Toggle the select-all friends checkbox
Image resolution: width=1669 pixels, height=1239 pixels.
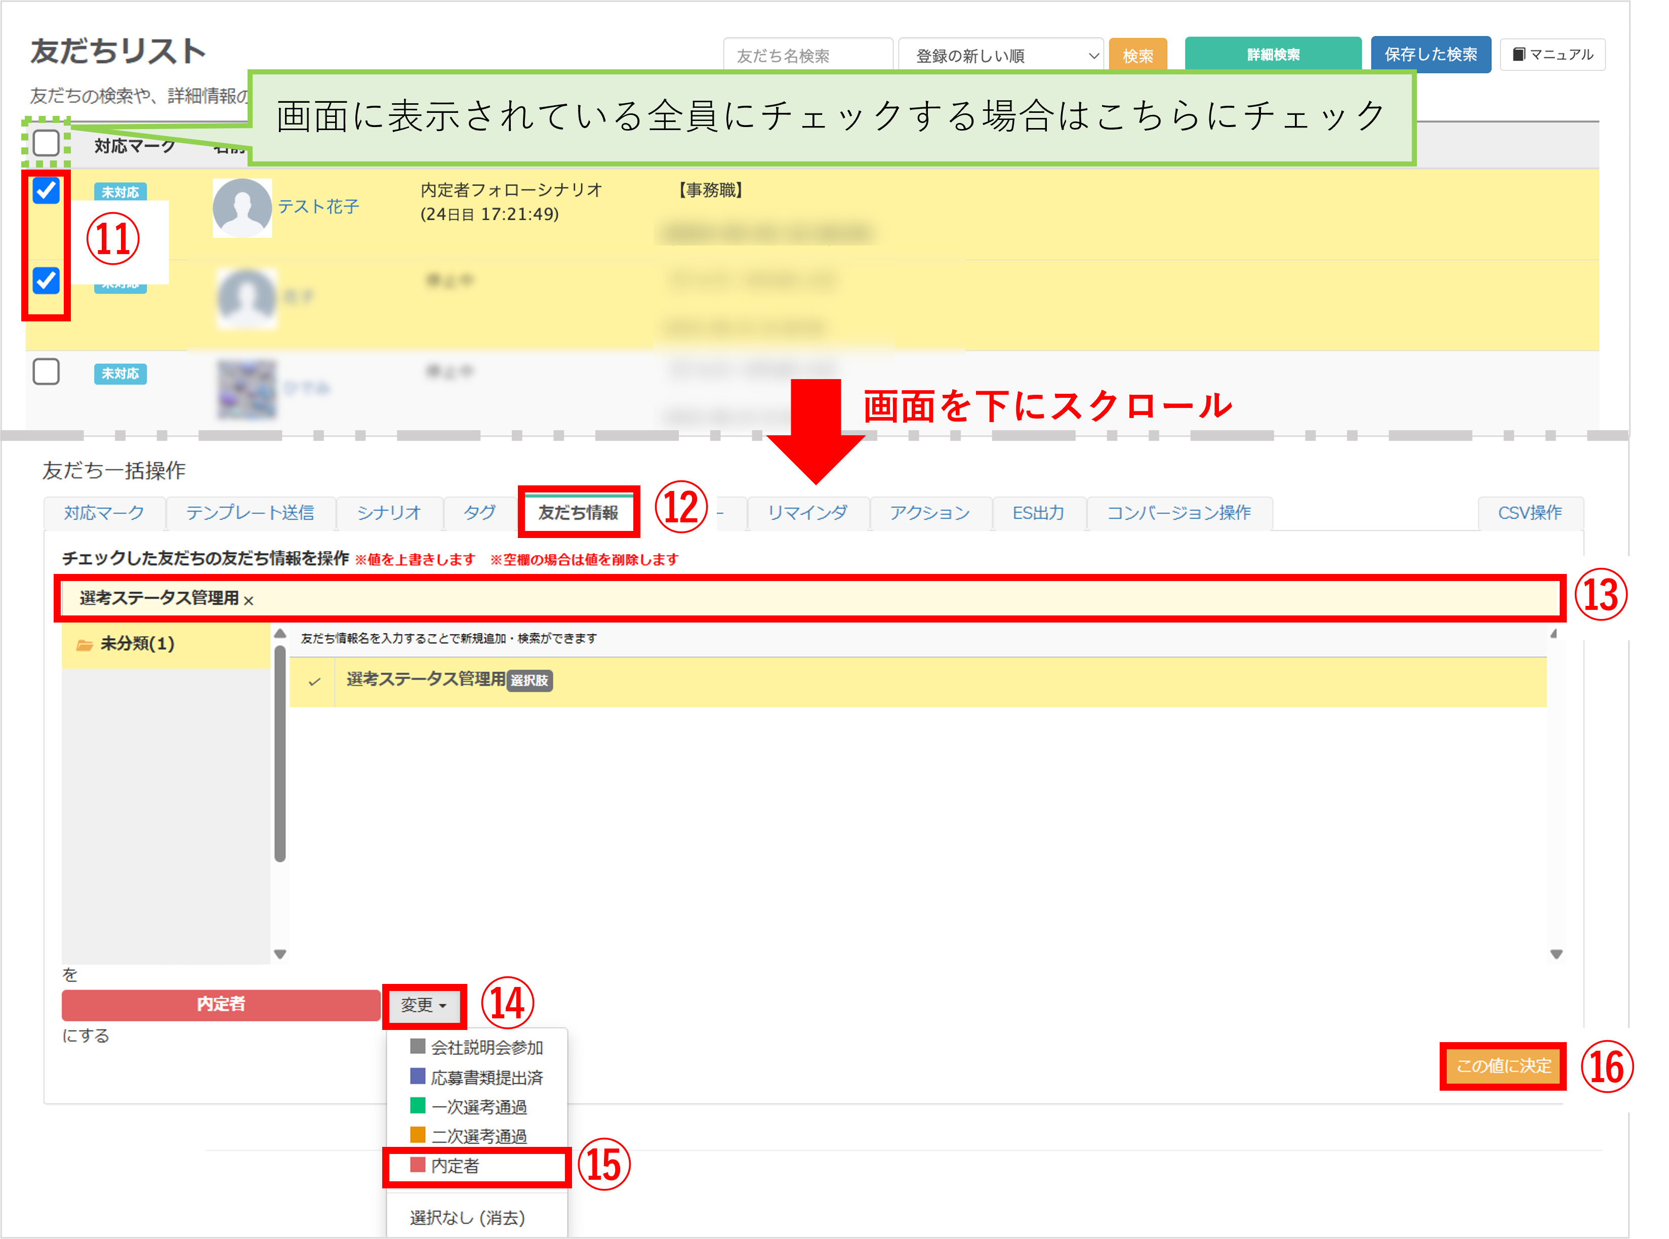(47, 143)
